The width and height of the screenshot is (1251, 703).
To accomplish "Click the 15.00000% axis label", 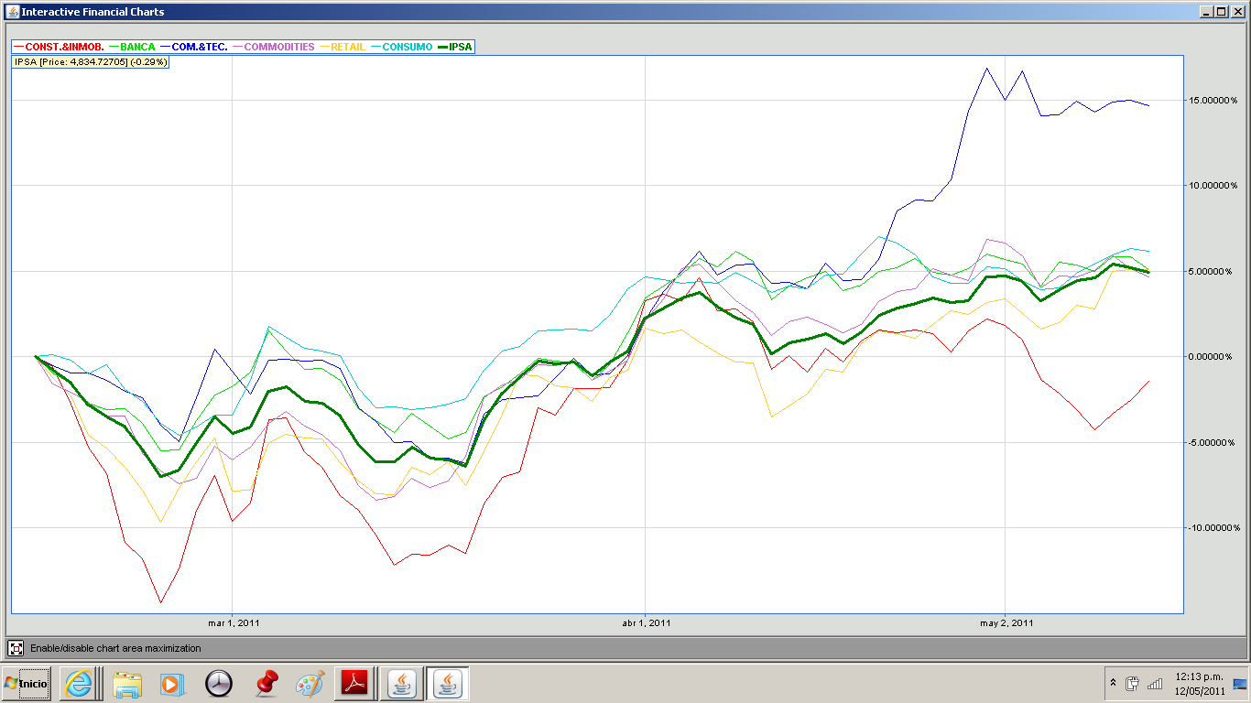I will pos(1213,100).
